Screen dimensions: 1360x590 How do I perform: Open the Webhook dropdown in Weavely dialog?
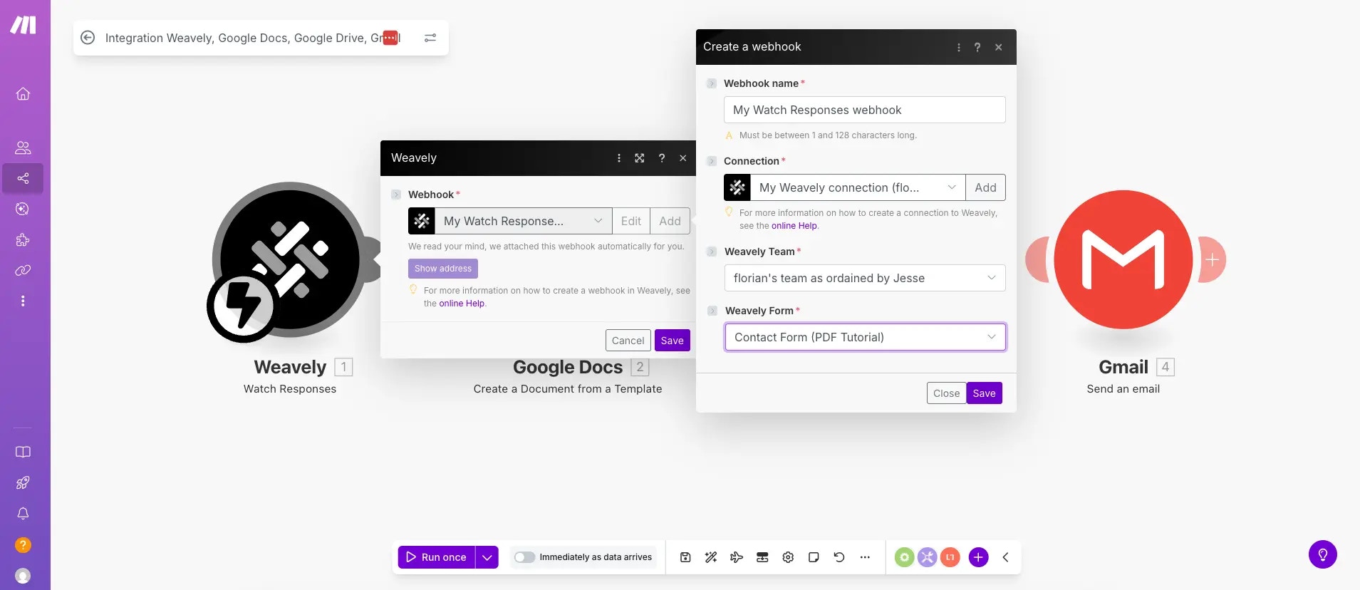click(523, 221)
